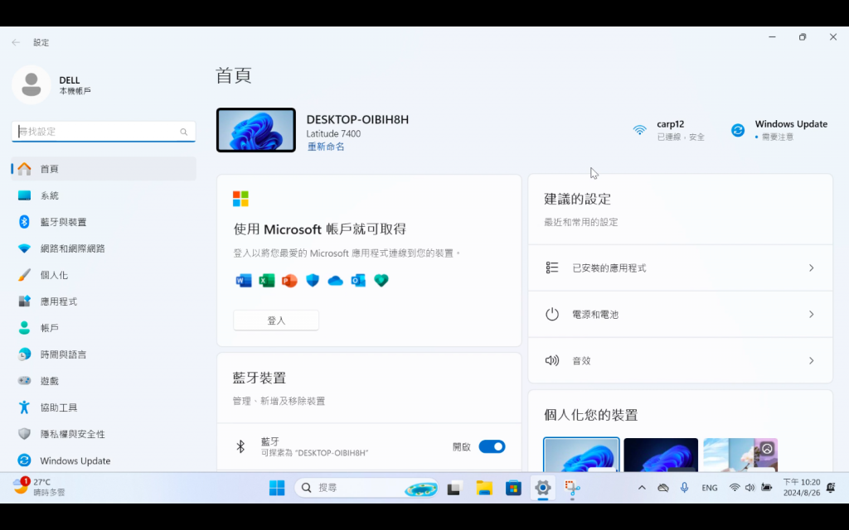Open 應用程式 settings category
Viewport: 849px width, 530px height.
click(x=104, y=301)
